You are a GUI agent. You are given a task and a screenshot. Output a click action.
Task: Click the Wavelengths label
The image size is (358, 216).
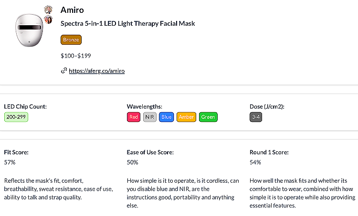tap(145, 106)
